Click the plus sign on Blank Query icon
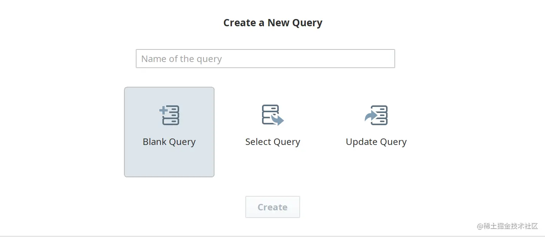The width and height of the screenshot is (545, 237). pyautogui.click(x=163, y=110)
